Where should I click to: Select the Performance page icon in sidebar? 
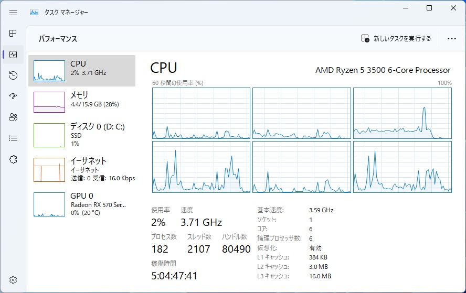pos(13,55)
